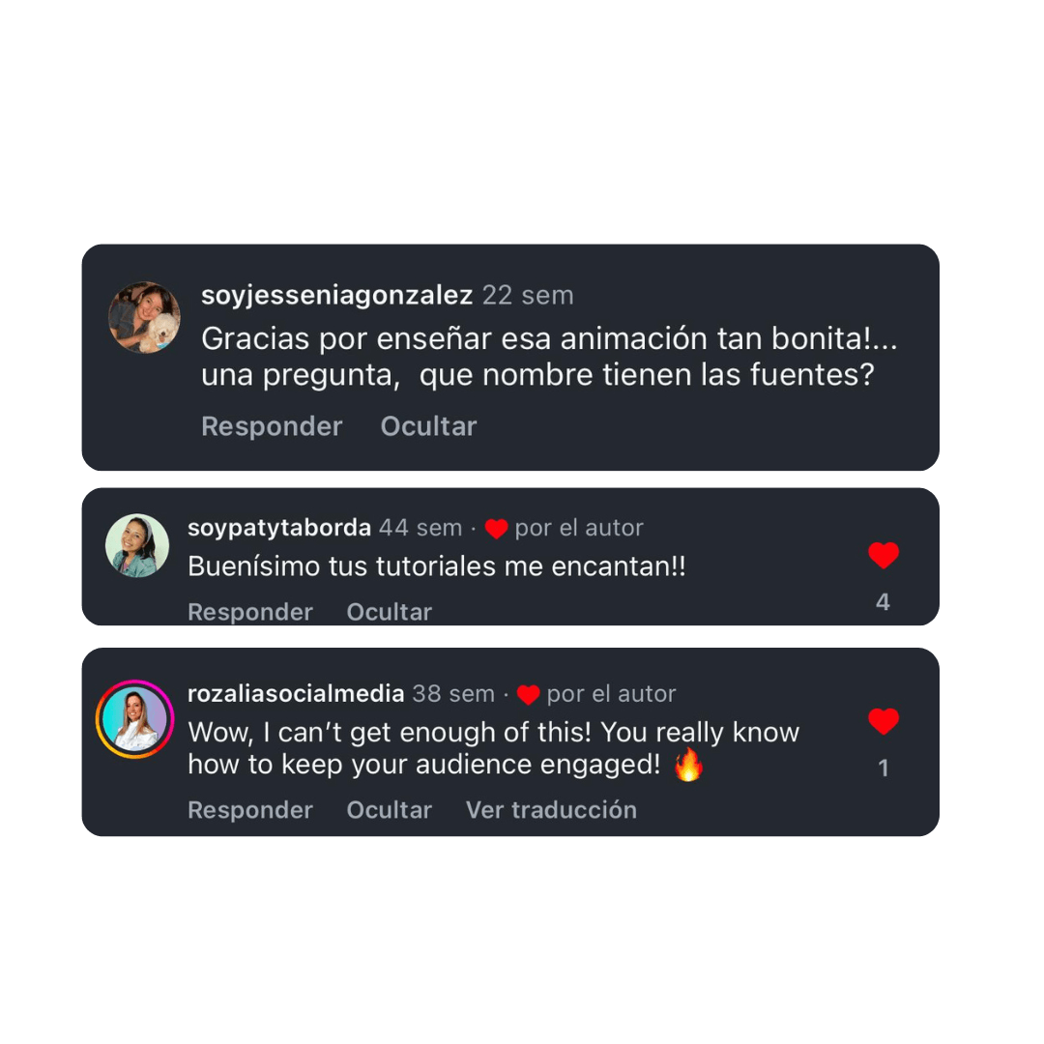Click author-liked heart badge beside soypatytaborda
Viewport: 1044px width, 1044px height.
[496, 529]
